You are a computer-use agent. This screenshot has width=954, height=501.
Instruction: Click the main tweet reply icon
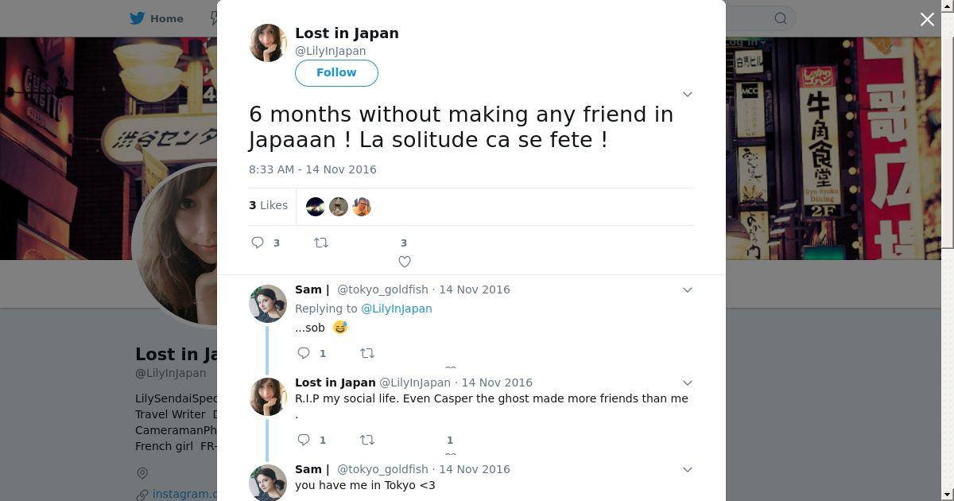(x=258, y=243)
